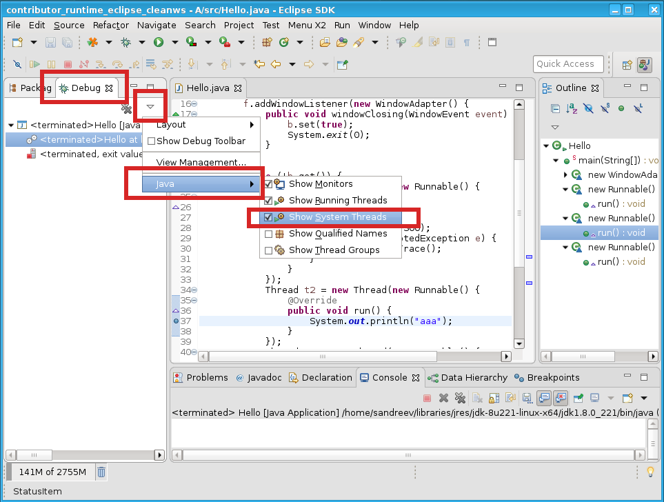Click the Last Edit Location arrow icon
Image resolution: width=664 pixels, height=502 pixels.
259,64
